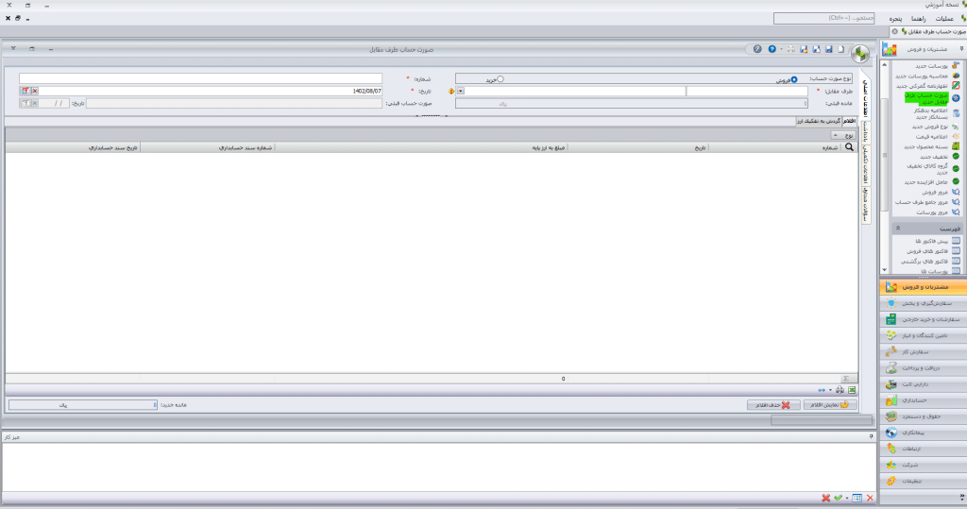Open عامل افزاینده جدید item

tap(926, 182)
